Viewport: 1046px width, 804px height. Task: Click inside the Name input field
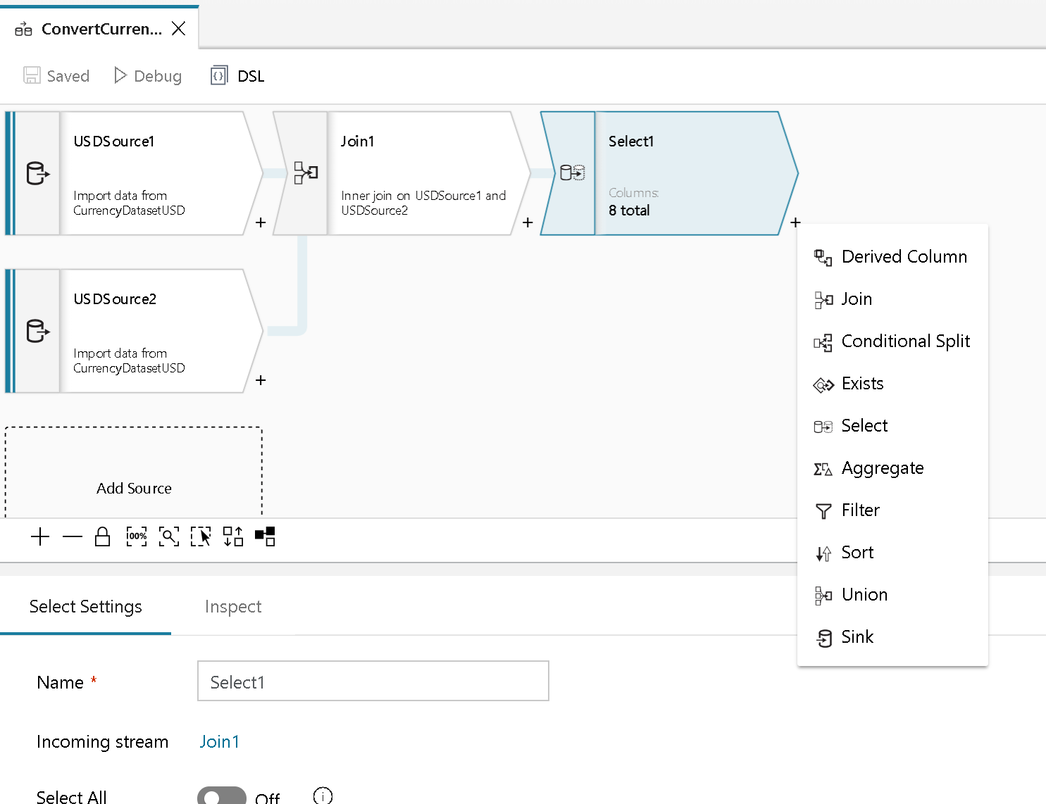tap(373, 681)
